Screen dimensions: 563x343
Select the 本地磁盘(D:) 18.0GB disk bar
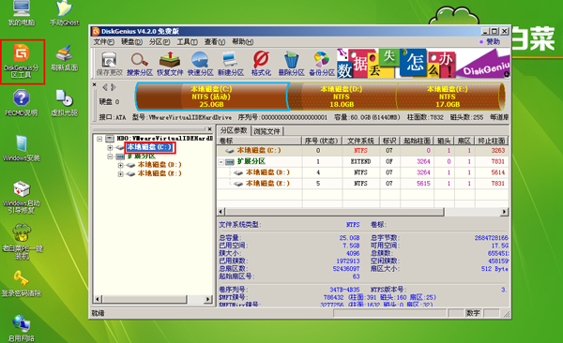(x=342, y=97)
